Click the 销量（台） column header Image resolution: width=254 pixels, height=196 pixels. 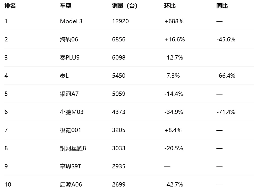tap(125, 6)
